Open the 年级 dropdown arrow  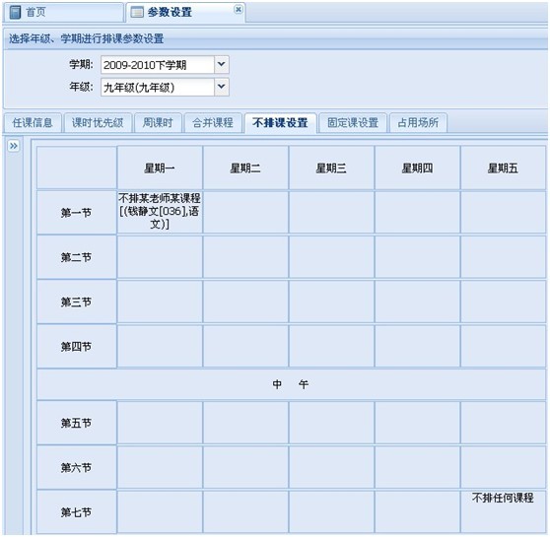222,87
